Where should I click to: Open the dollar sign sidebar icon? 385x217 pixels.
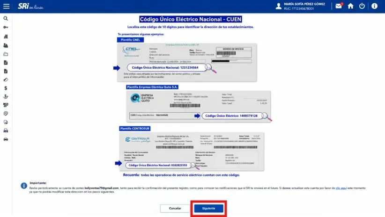click(x=6, y=88)
